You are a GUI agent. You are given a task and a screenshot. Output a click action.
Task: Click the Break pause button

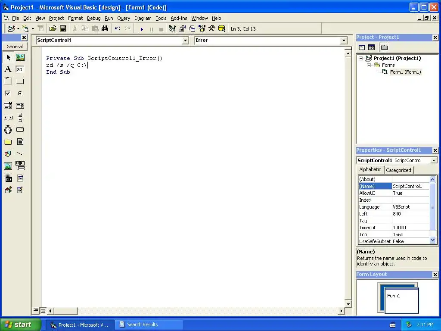(152, 29)
